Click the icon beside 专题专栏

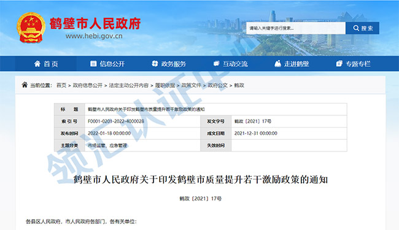coord(339,64)
